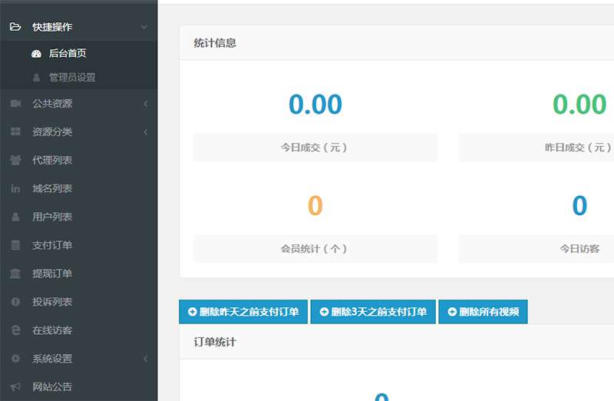Click the folder icon beside 快捷操作
Viewport: 614px width, 401px height.
coord(15,27)
